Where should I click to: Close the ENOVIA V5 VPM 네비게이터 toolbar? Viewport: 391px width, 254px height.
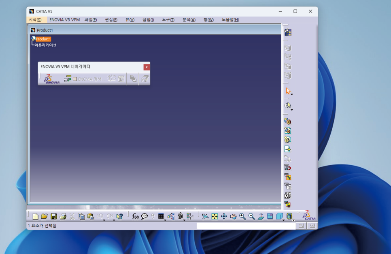pyautogui.click(x=147, y=67)
